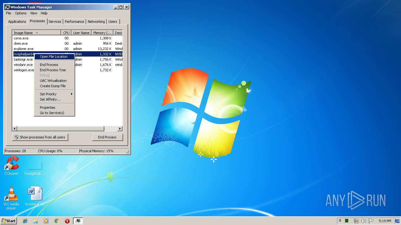The height and width of the screenshot is (225, 401).
Task: Click Task Manager title bar icon
Action: (x=8, y=7)
